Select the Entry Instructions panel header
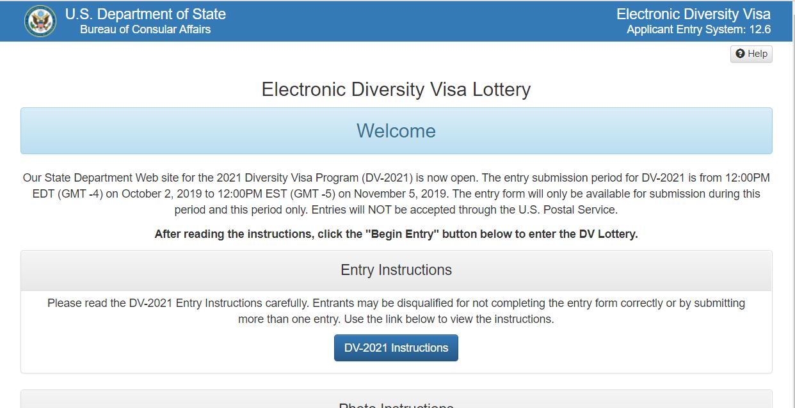This screenshot has width=795, height=408. [x=396, y=271]
